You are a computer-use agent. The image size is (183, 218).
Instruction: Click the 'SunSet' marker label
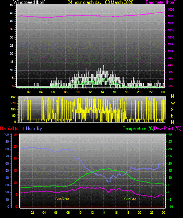point(130,199)
